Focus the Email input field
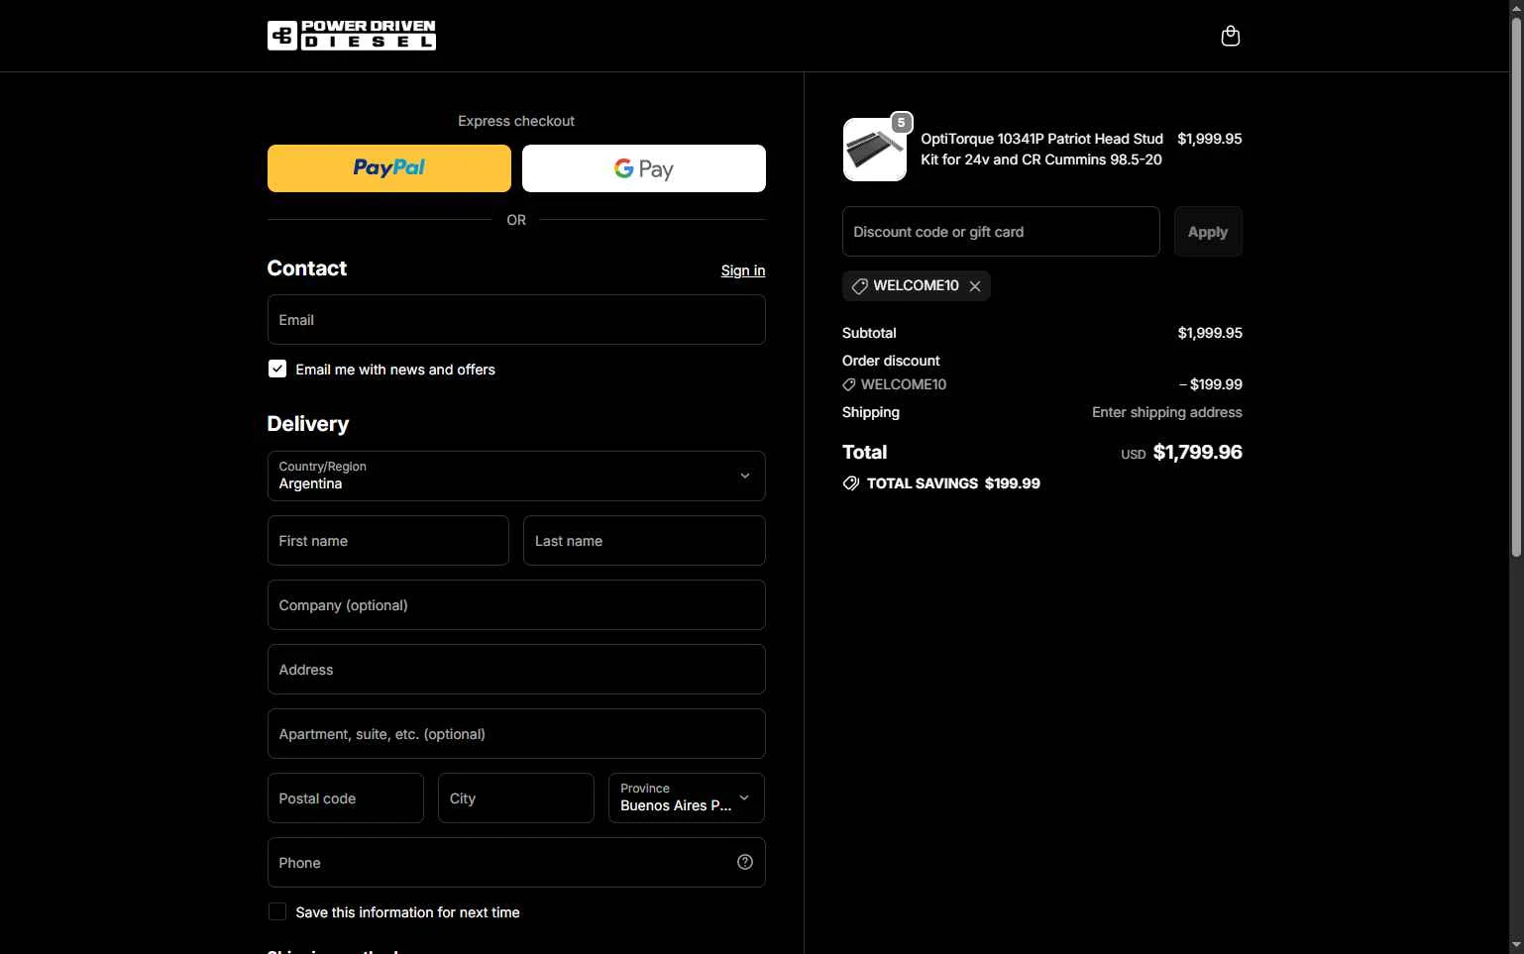 (x=516, y=320)
